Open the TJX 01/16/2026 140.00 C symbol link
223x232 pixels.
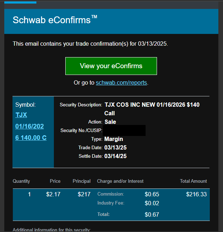point(31,126)
